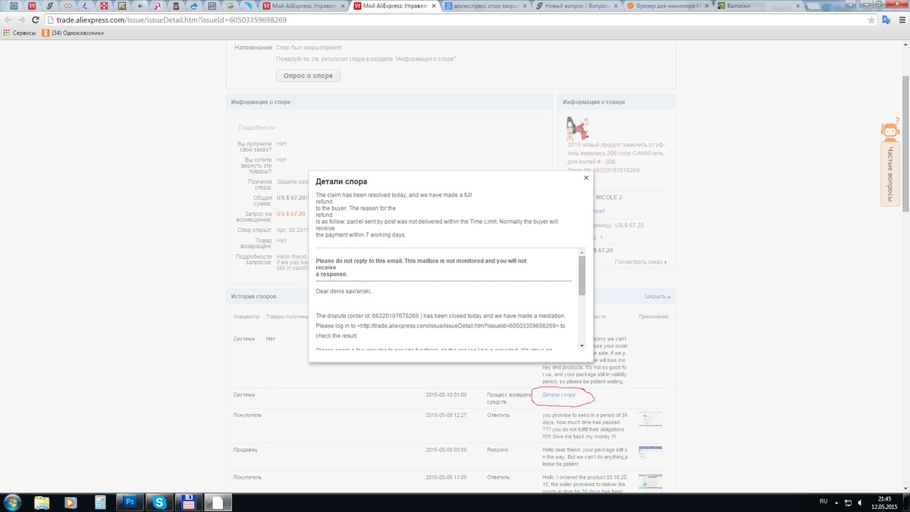Screen dimensions: 910x512
Task: Open the calculator taskbar icon
Action: pyautogui.click(x=99, y=502)
